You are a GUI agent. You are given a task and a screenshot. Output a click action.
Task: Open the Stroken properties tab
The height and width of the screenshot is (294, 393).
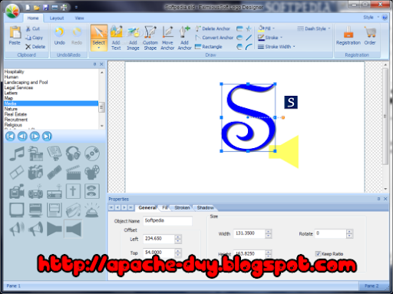tap(182, 207)
